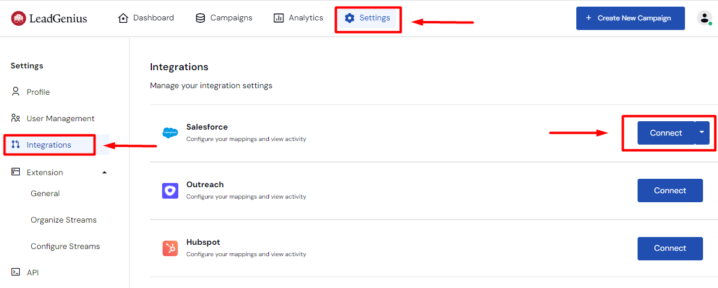Viewport: 718px width, 288px height.
Task: Connect the Outreach integration
Action: [670, 190]
